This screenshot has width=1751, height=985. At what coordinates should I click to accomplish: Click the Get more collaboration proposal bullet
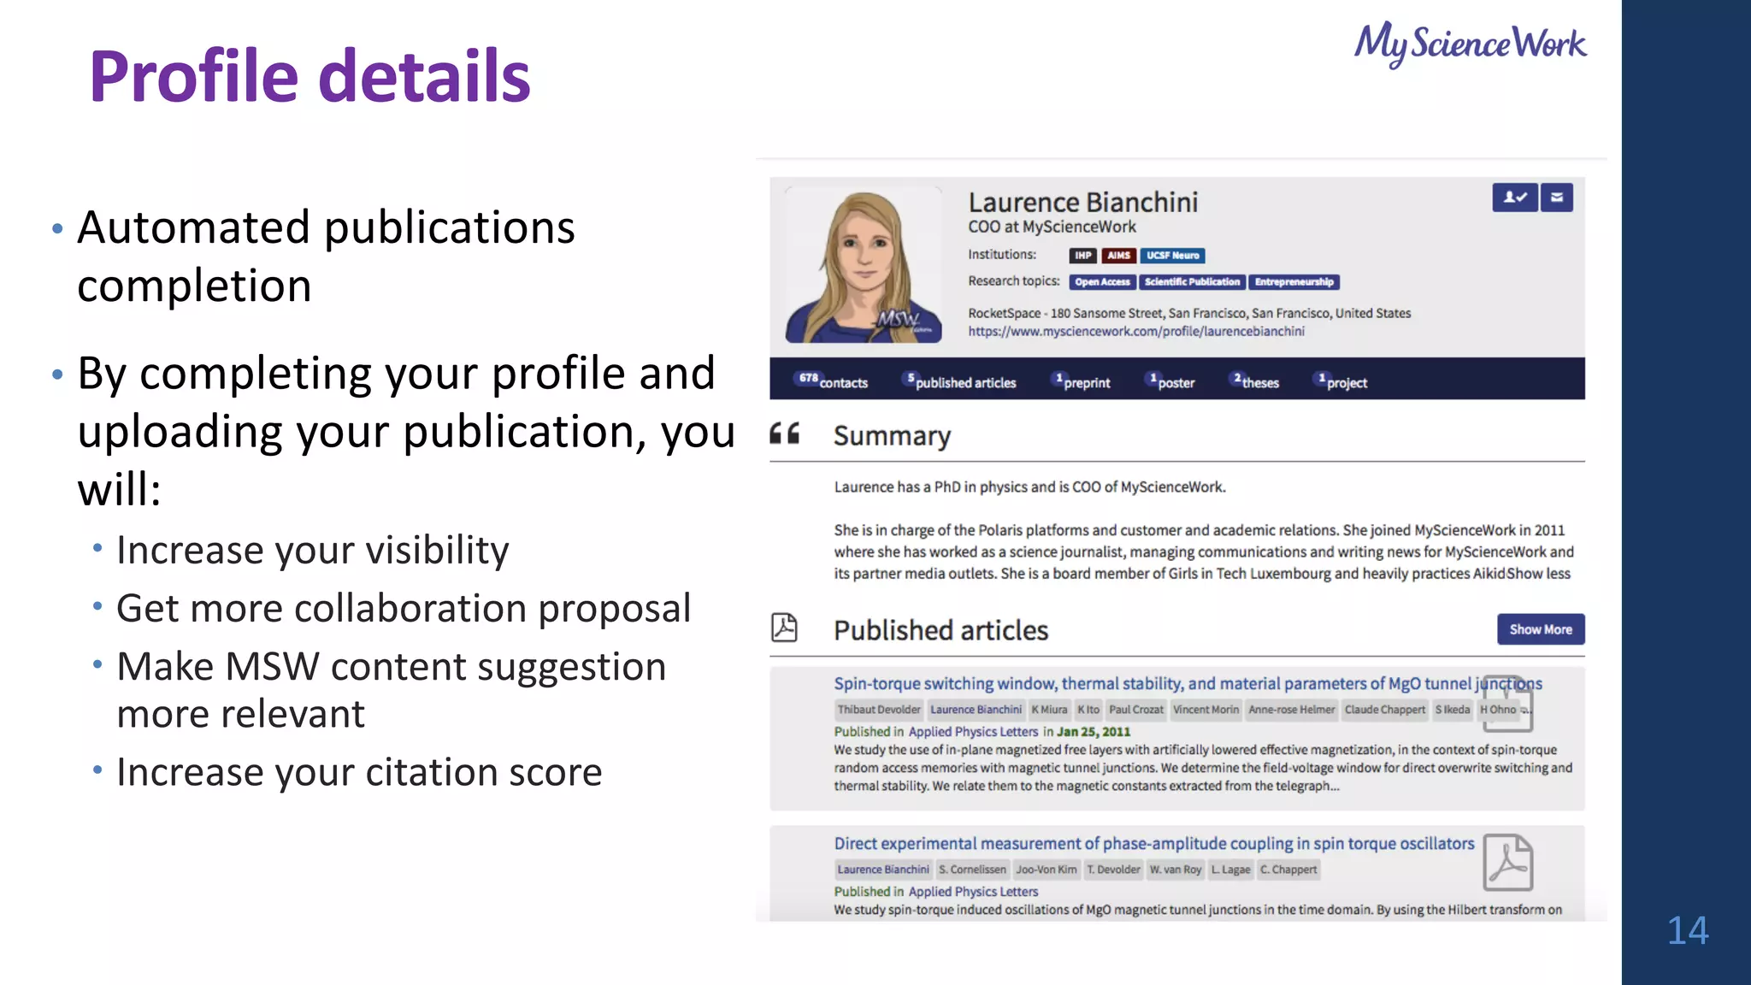coord(404,609)
